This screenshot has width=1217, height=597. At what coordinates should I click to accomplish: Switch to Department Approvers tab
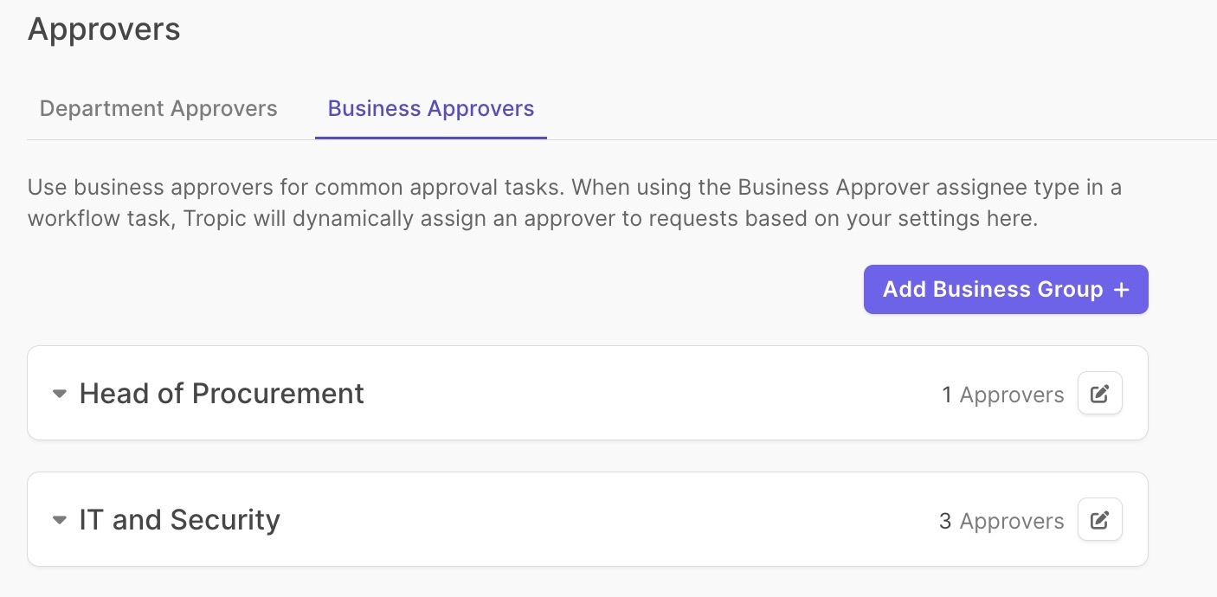click(158, 109)
